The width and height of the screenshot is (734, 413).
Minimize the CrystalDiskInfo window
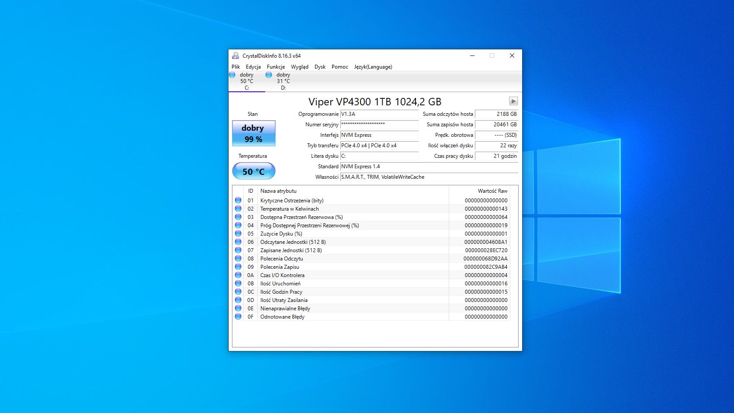[472, 56]
